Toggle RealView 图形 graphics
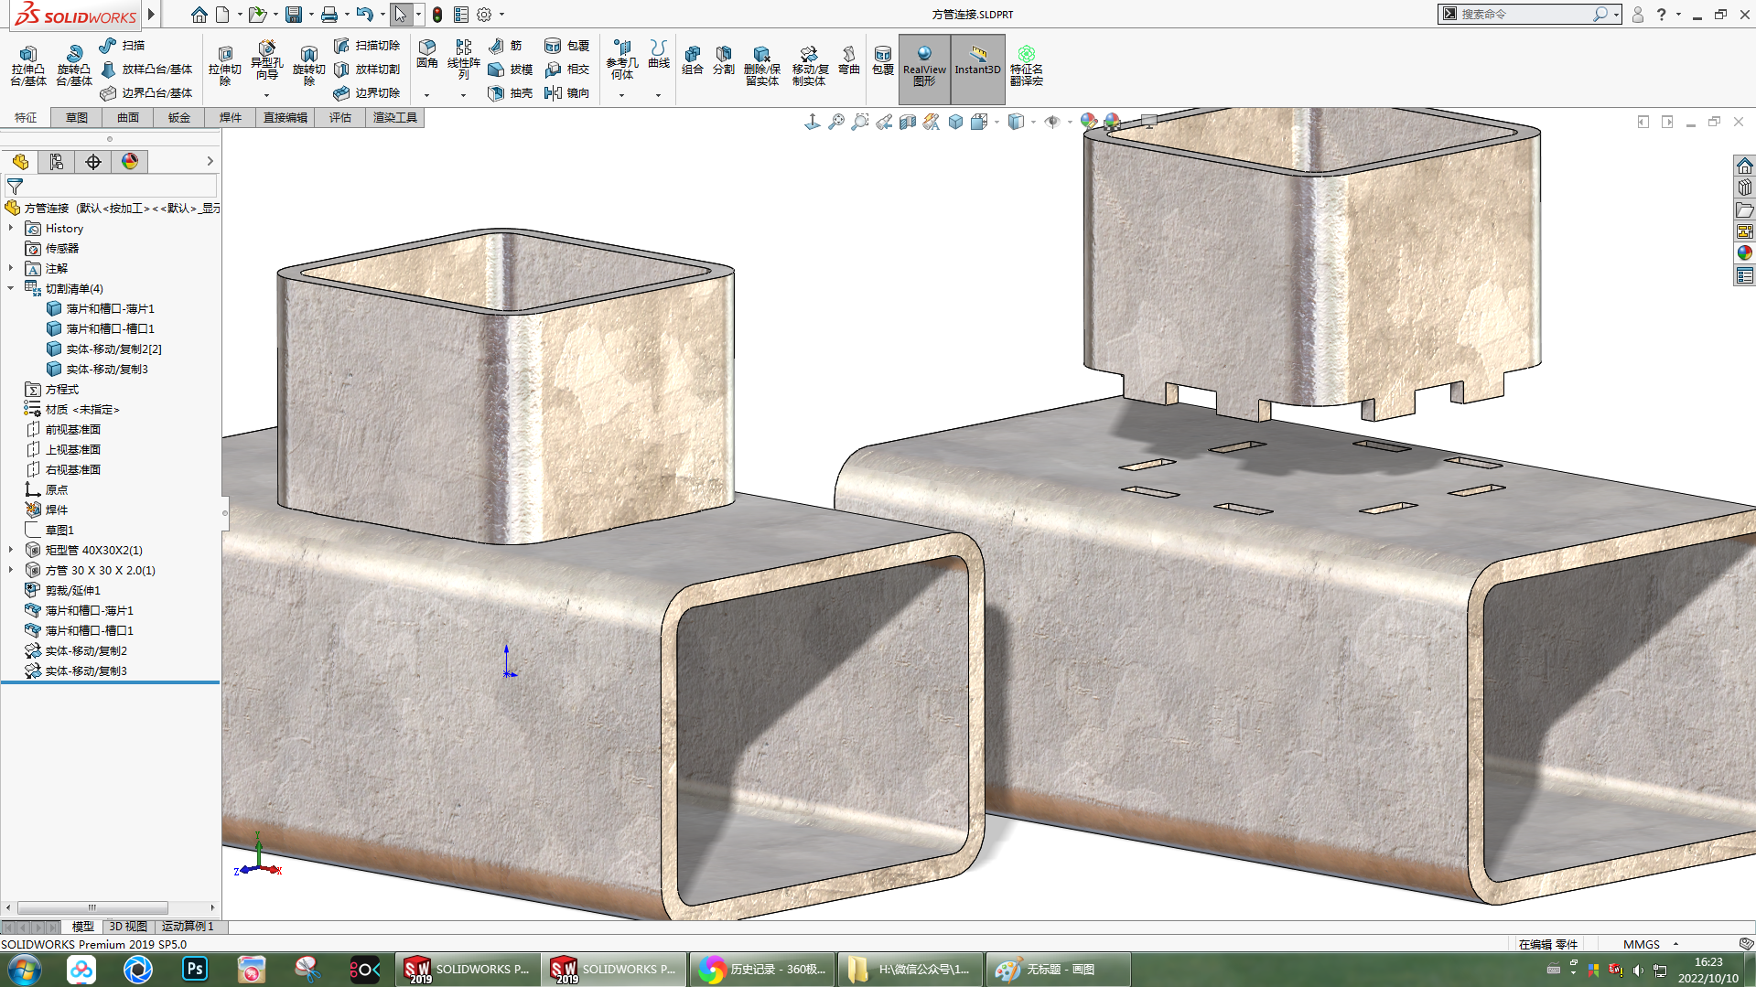This screenshot has height=987, width=1756. 924,69
